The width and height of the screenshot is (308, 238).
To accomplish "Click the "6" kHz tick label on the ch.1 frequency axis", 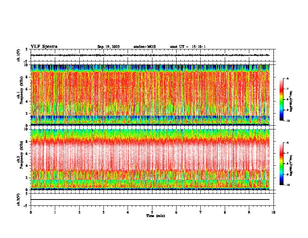I will point(27,89).
